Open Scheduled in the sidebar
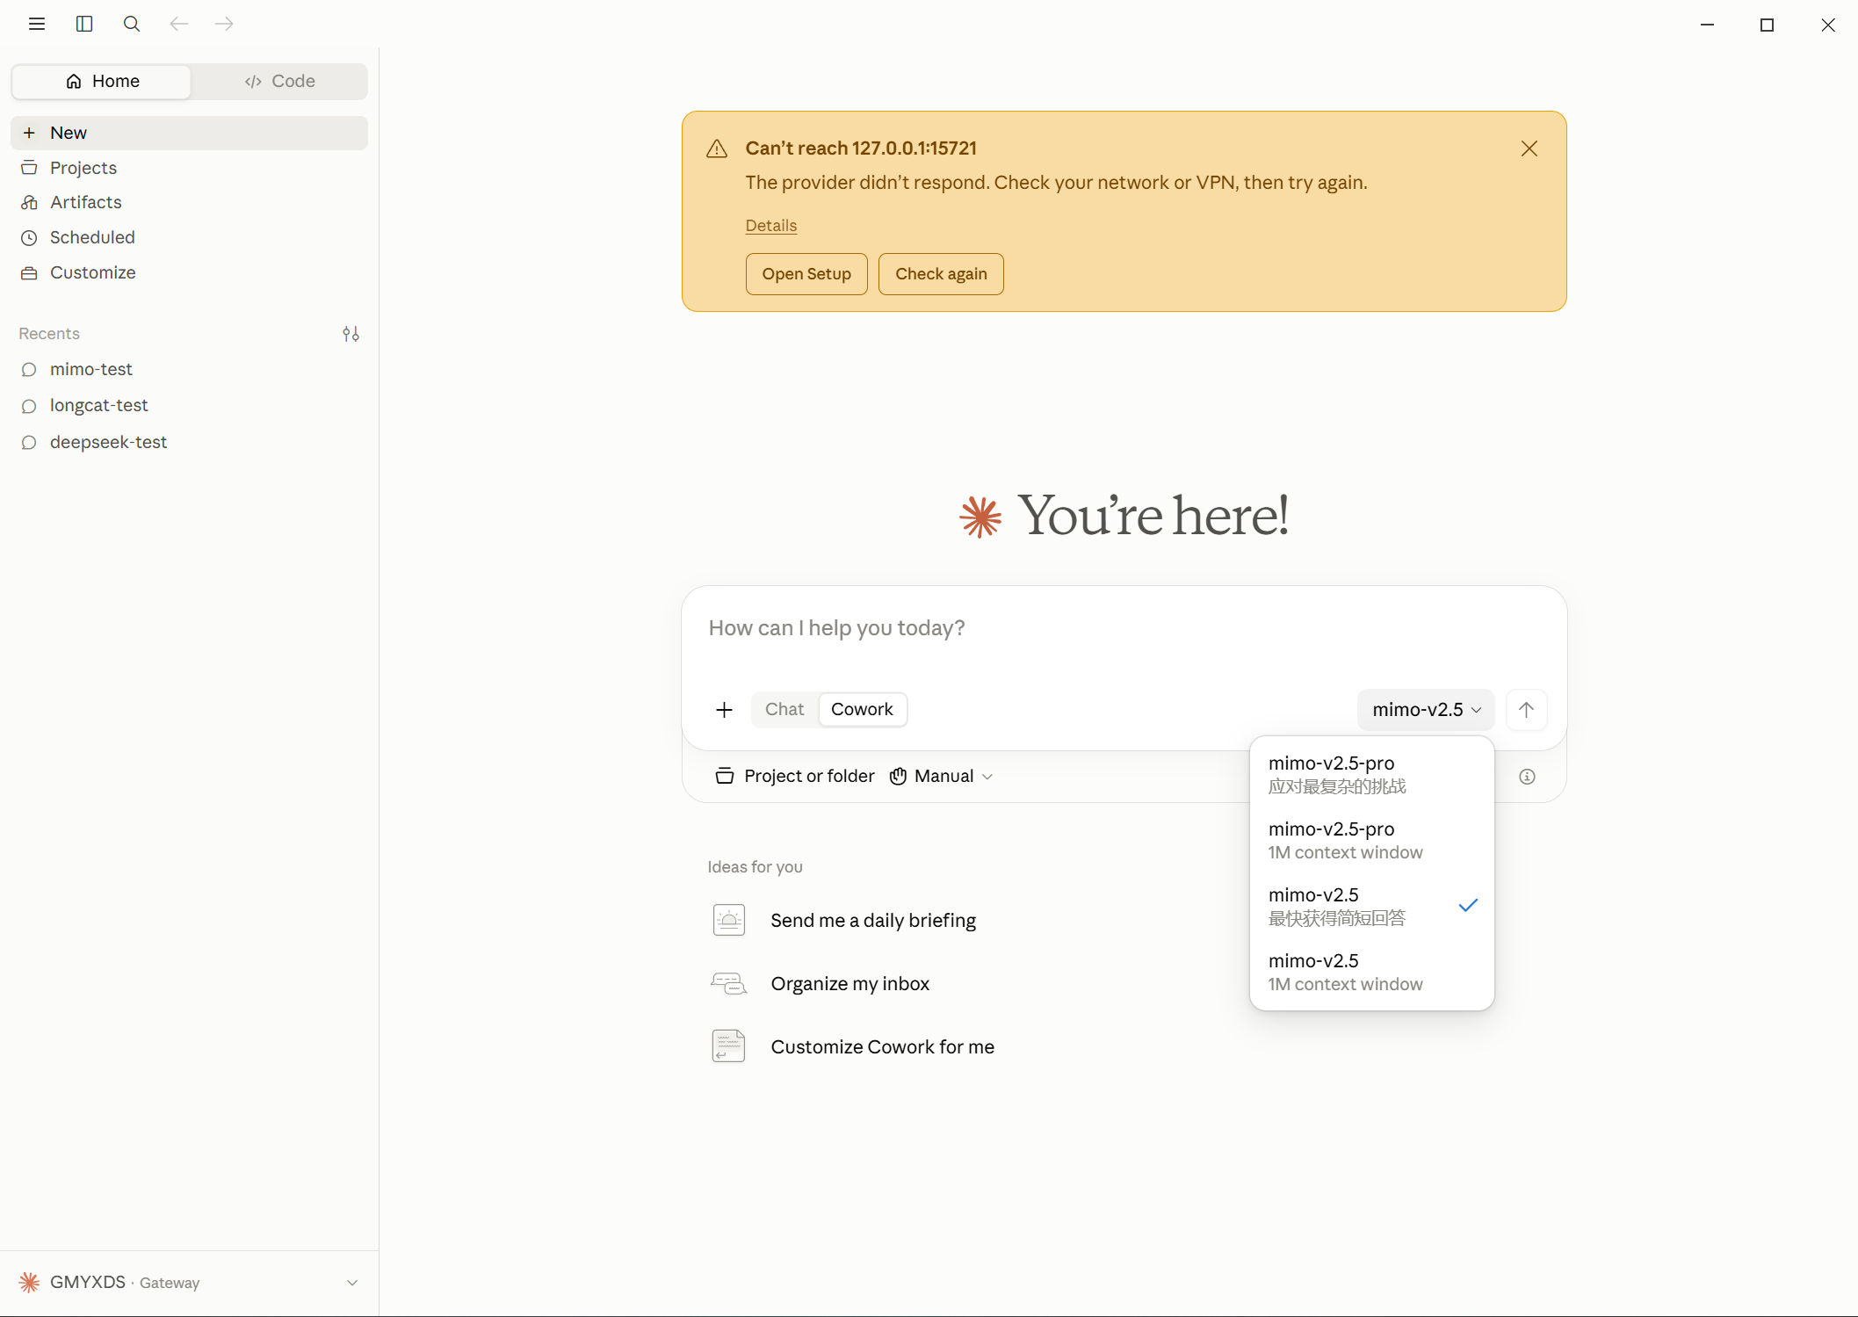 click(x=189, y=237)
